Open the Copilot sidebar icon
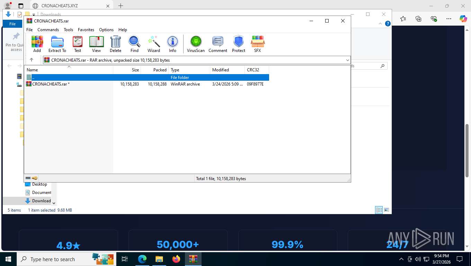The width and height of the screenshot is (471, 266). pos(463,19)
